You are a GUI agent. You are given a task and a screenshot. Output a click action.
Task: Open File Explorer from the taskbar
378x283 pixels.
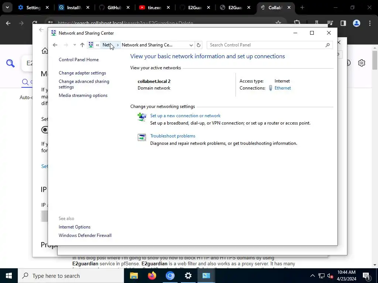[134, 276]
